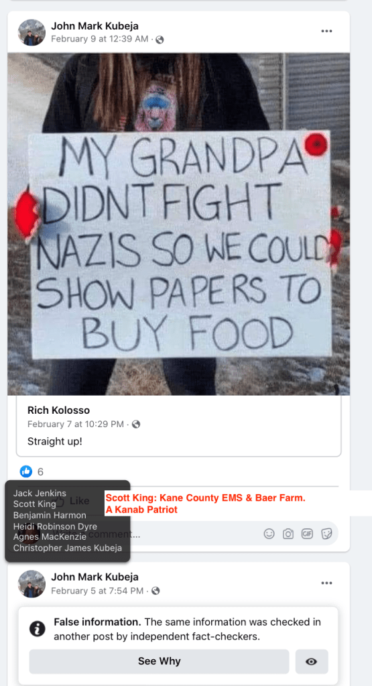Viewport: 372px width, 686px height.
Task: Click the February 5 at 7:54 PM timestamp
Action: pyautogui.click(x=97, y=591)
